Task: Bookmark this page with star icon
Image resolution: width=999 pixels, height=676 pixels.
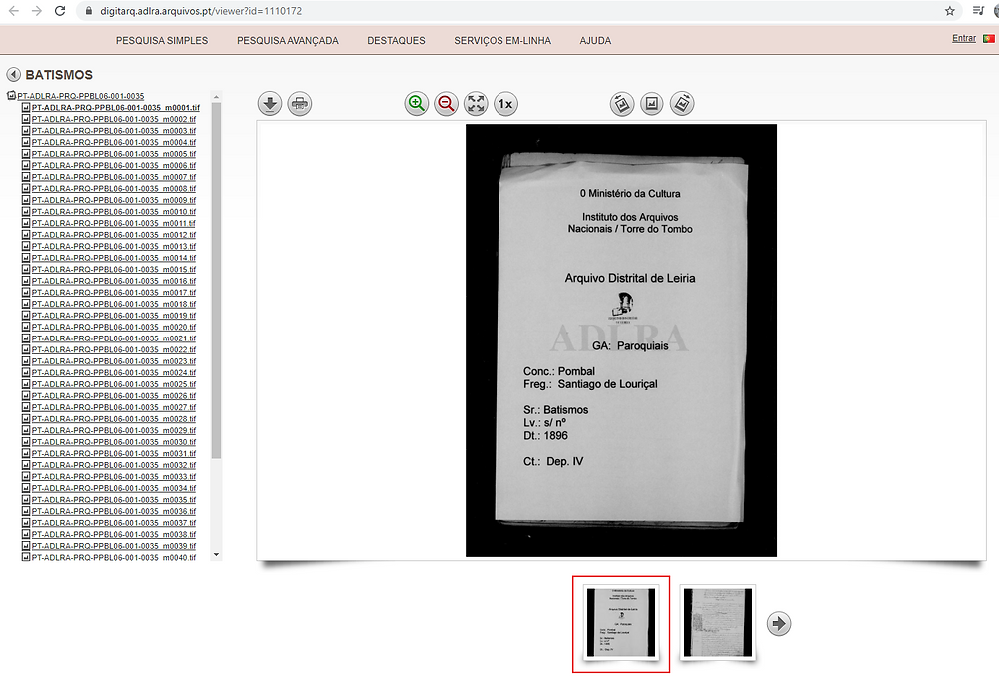Action: (950, 11)
